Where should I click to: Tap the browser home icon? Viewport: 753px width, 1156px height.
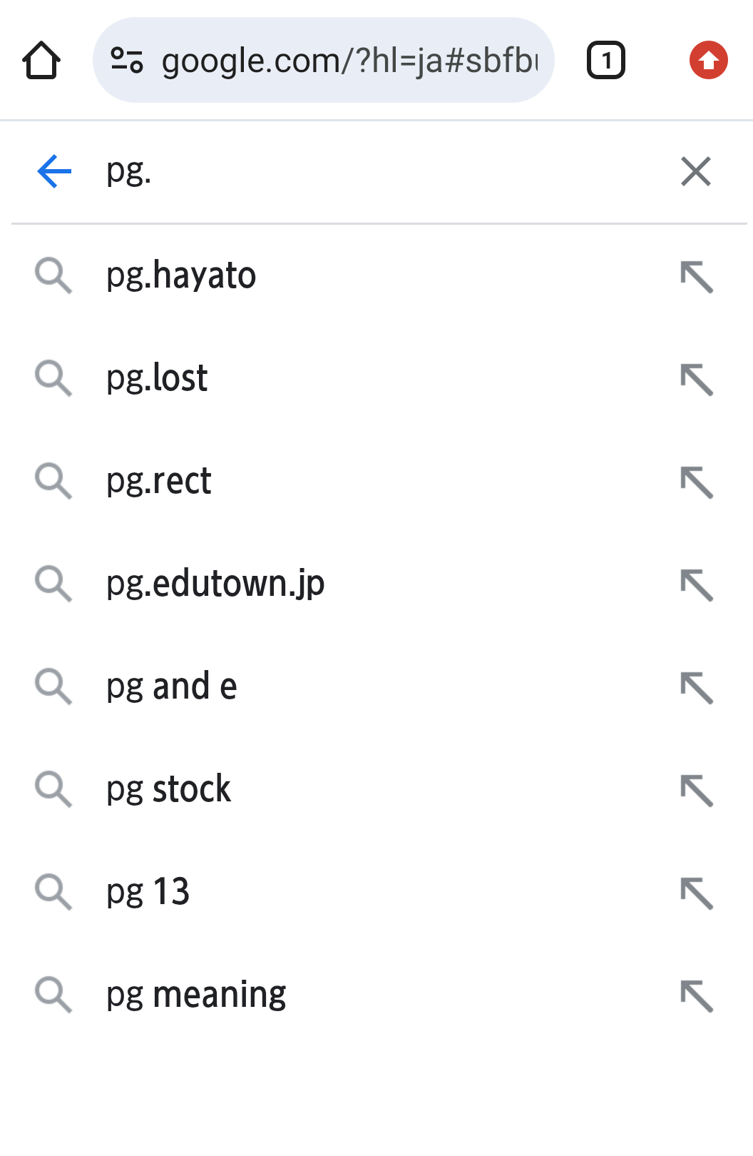point(41,61)
